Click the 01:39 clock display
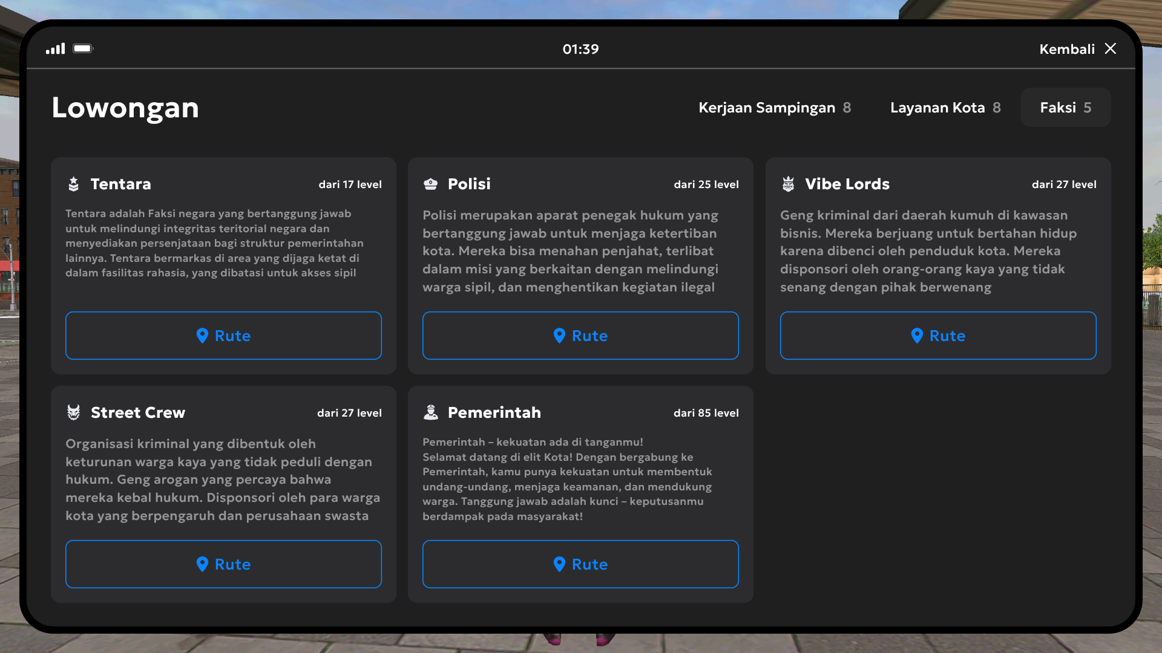Image resolution: width=1162 pixels, height=653 pixels. tap(580, 50)
